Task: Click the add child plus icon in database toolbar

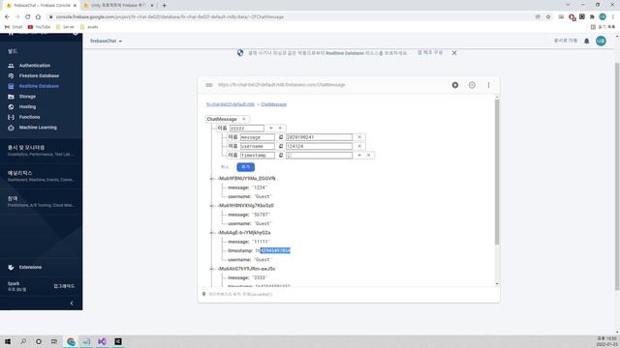Action: click(x=455, y=85)
